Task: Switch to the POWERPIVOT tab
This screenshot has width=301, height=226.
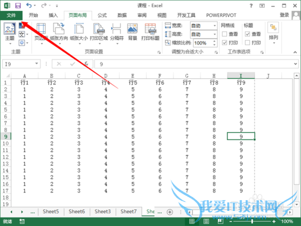Action: (x=221, y=15)
